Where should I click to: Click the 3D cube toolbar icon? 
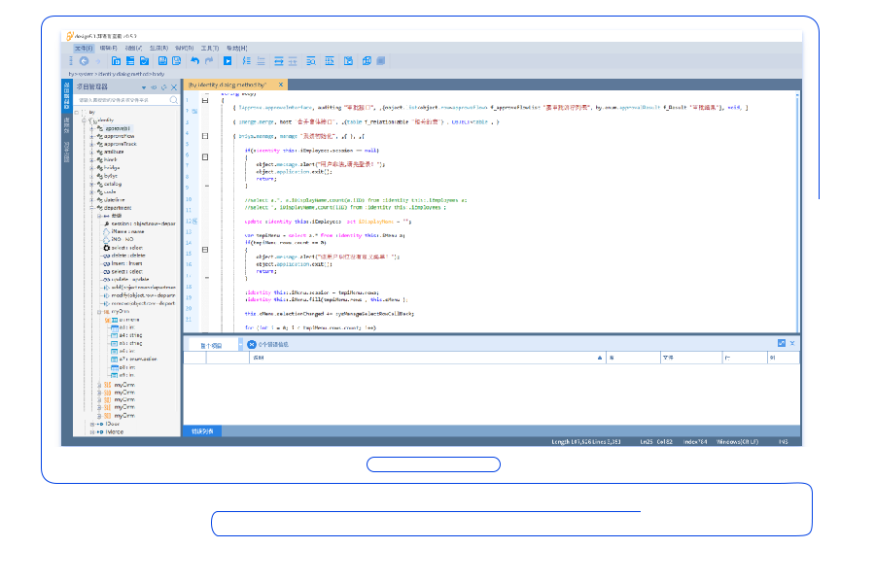pos(367,61)
